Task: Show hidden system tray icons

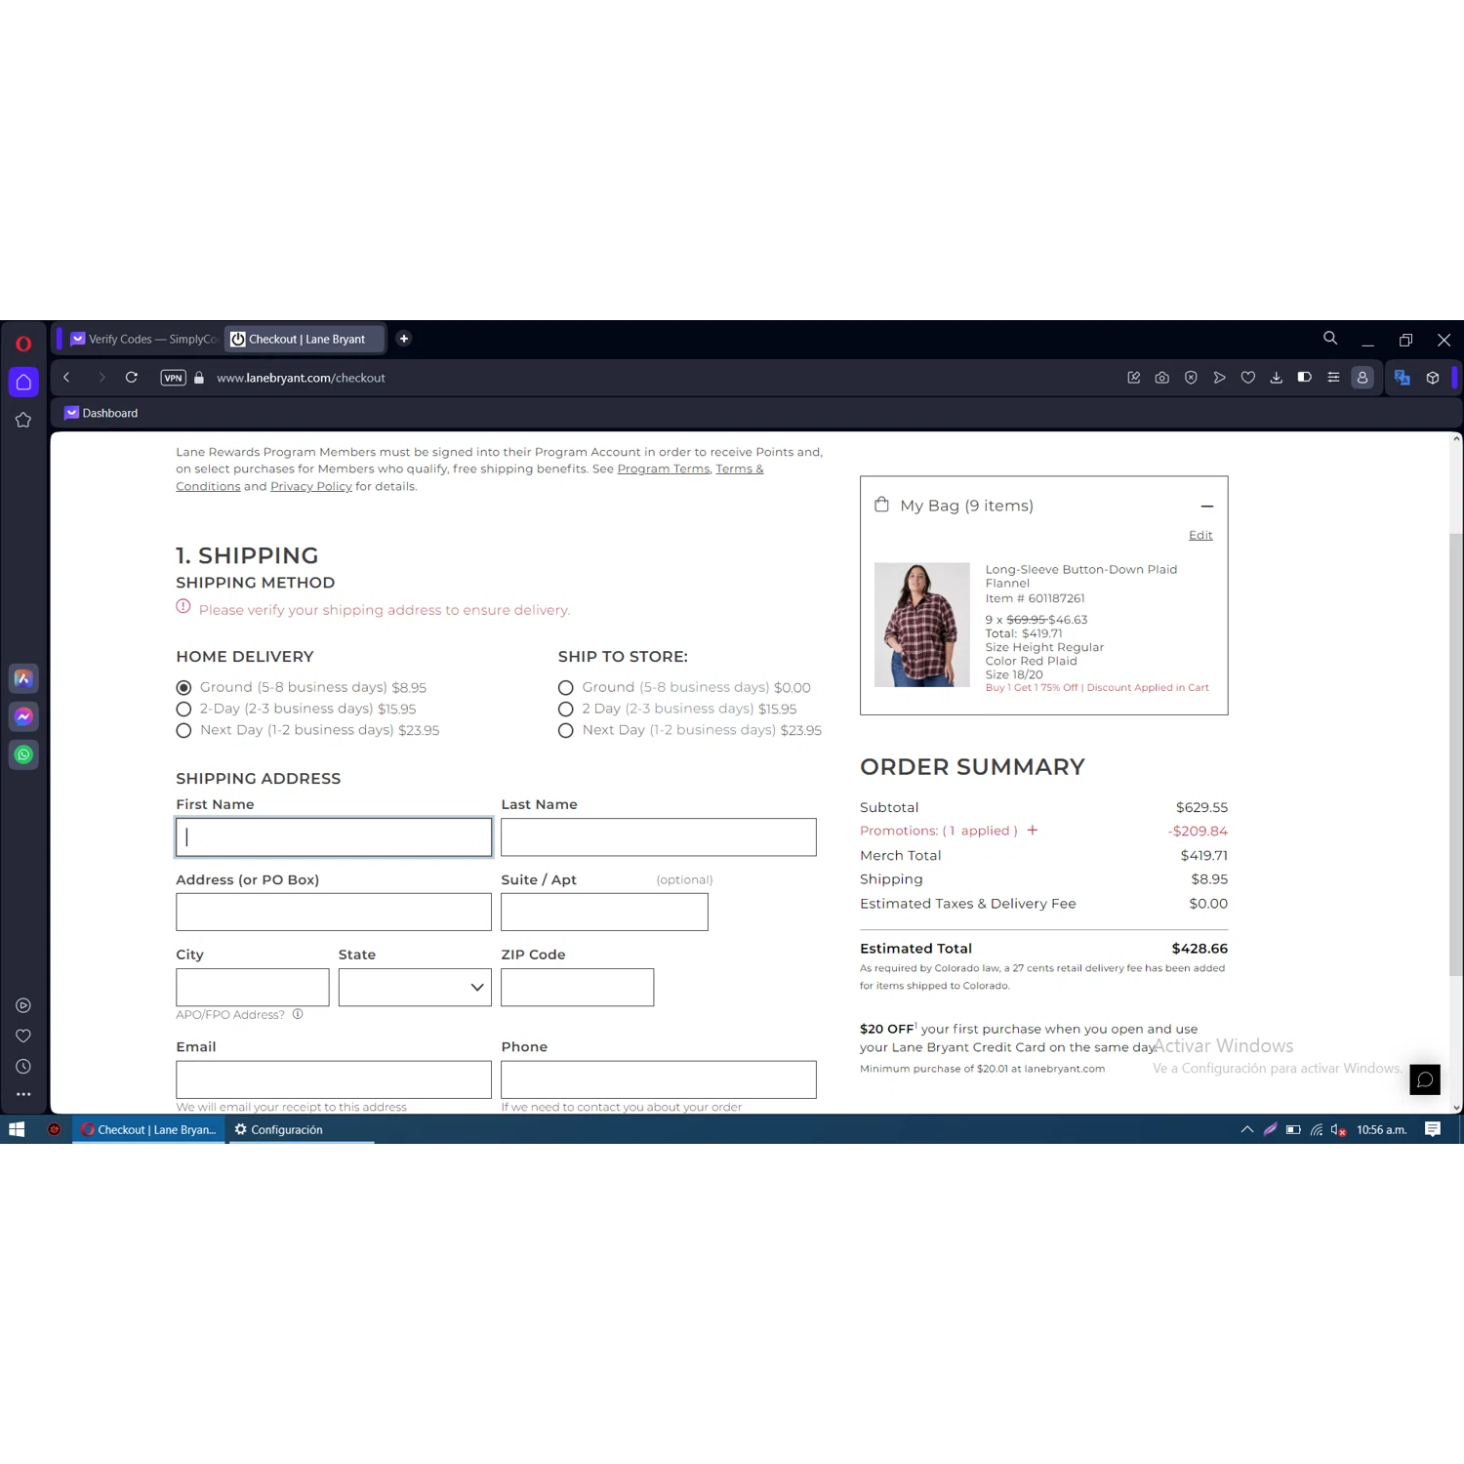Action: (x=1246, y=1129)
